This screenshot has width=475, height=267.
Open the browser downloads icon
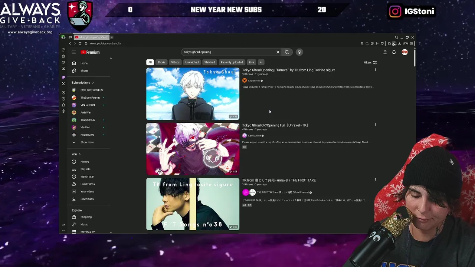pos(399,43)
